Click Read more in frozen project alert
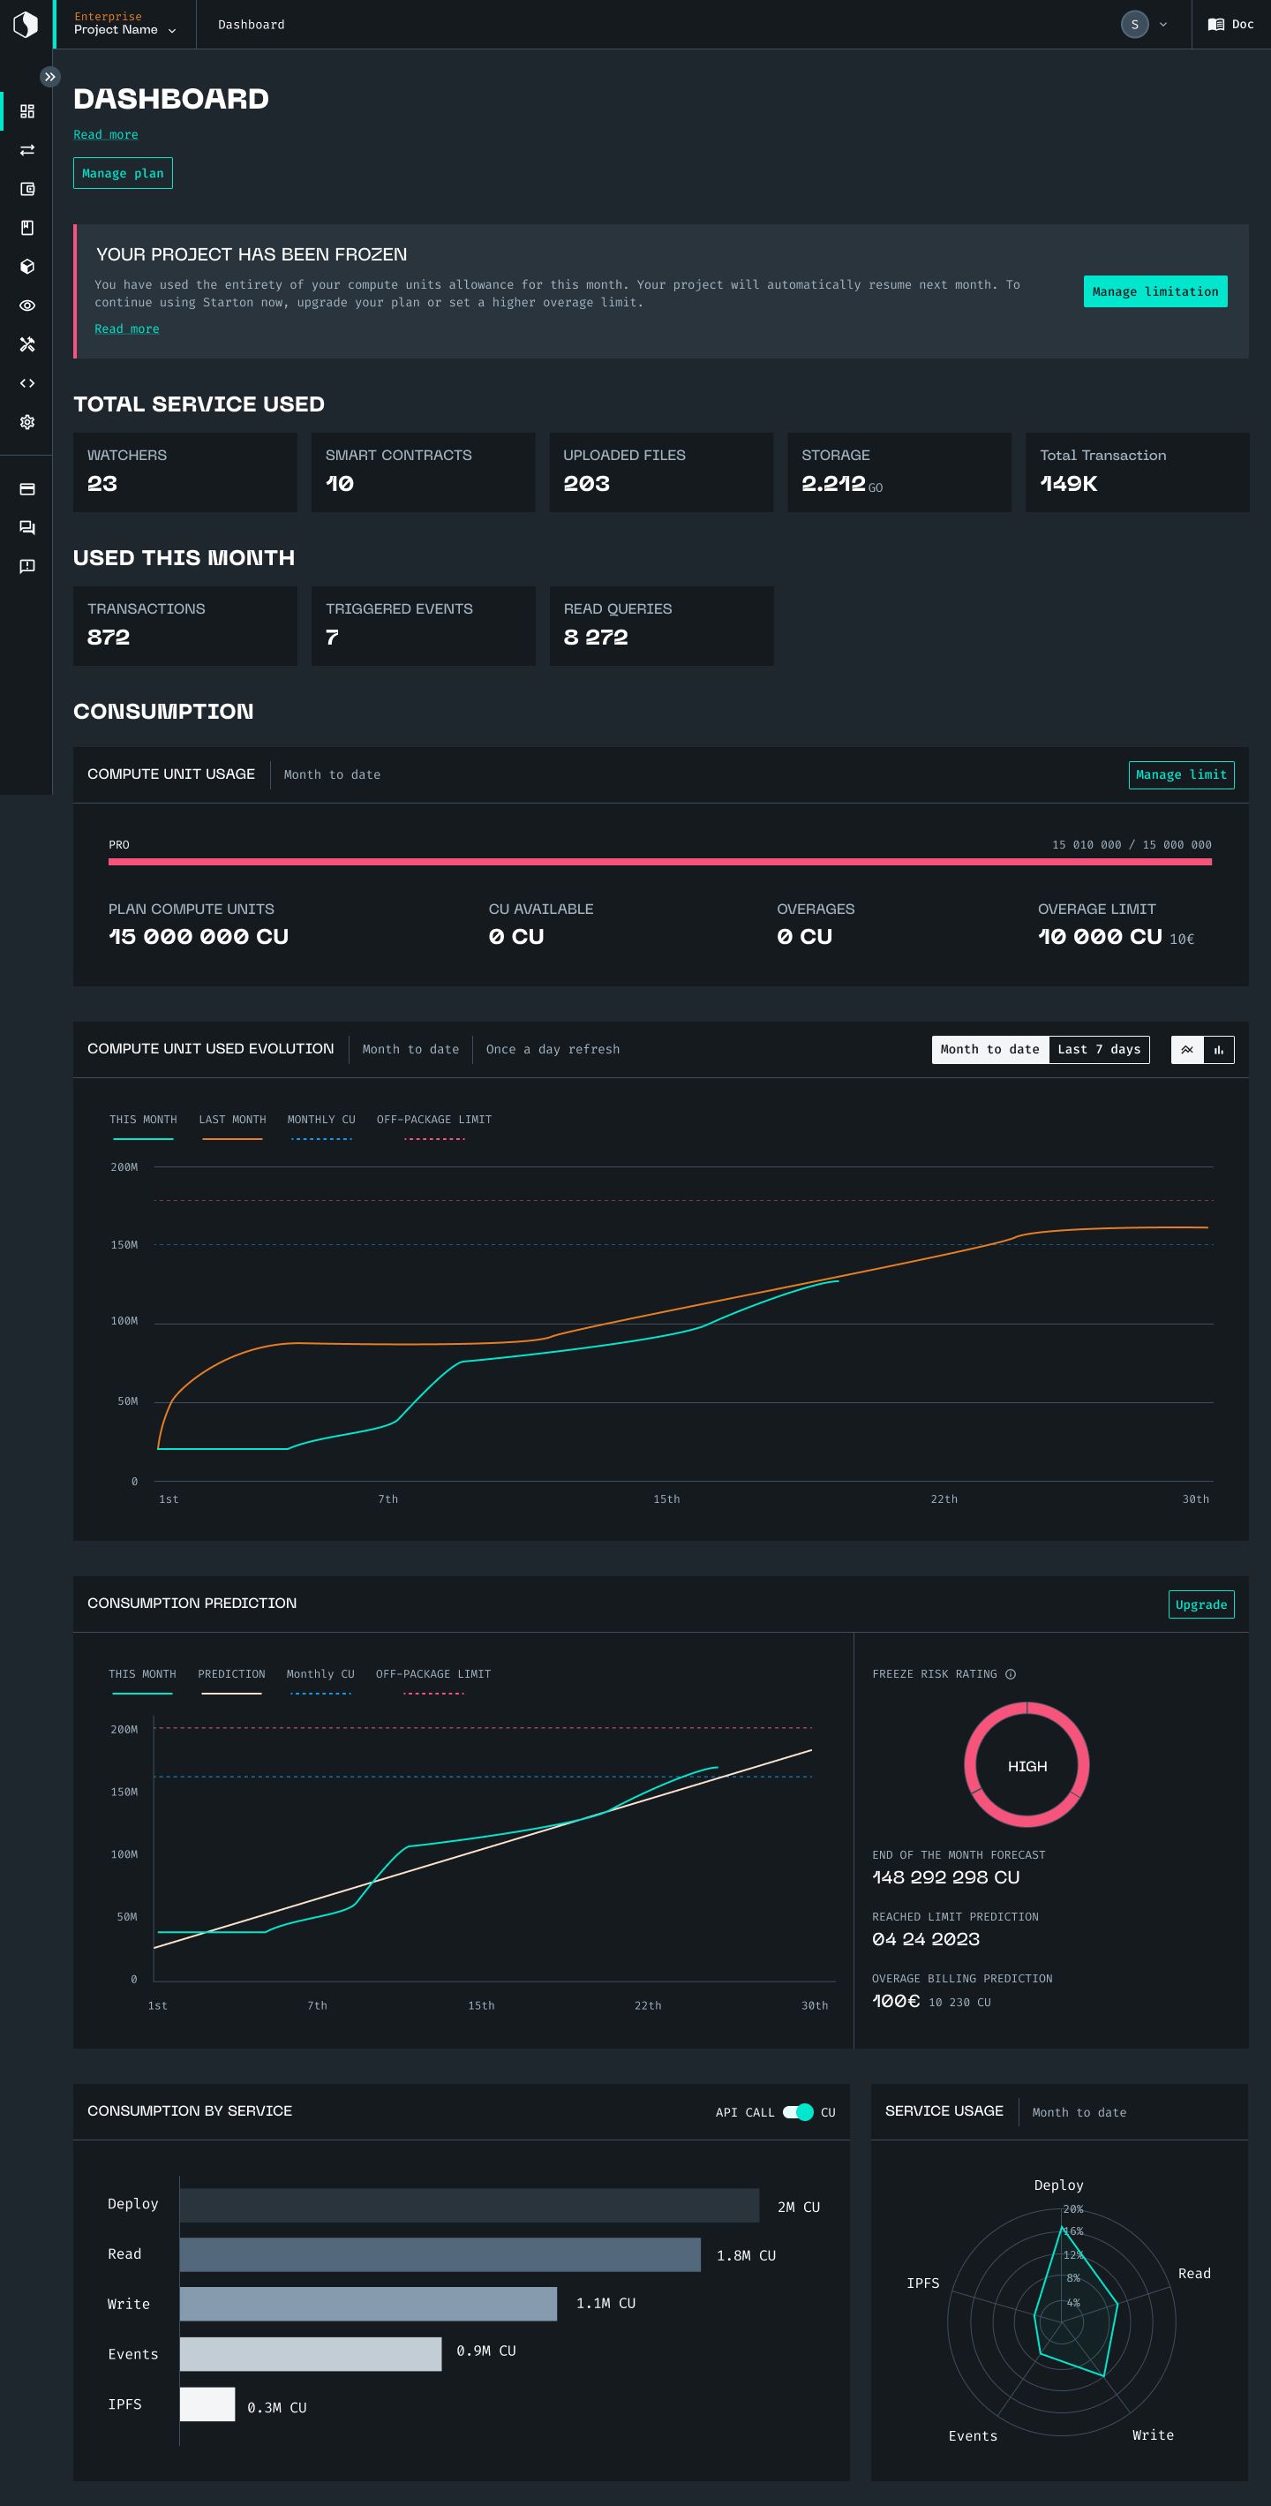 (x=126, y=329)
